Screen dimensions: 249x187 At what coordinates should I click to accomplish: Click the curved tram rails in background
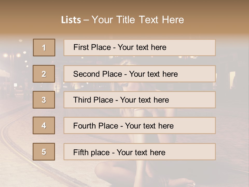pyautogui.click(x=16, y=135)
